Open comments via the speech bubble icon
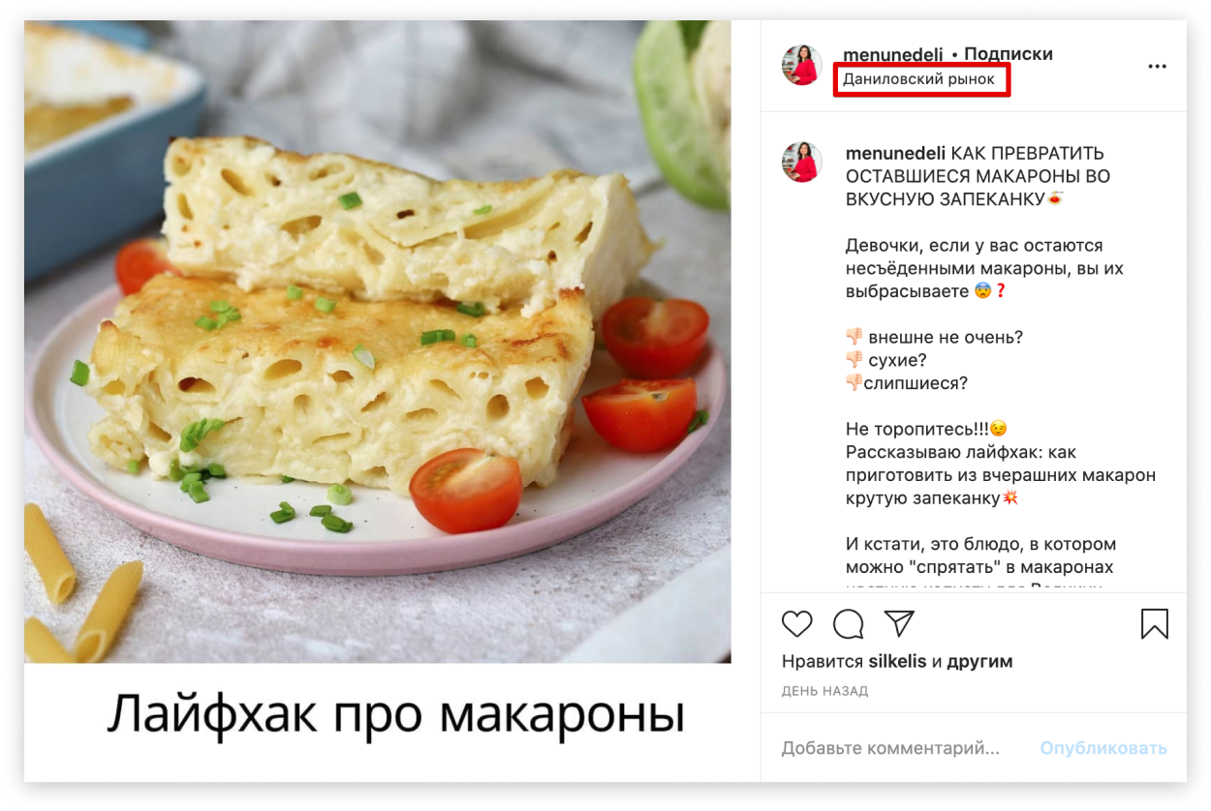 pyautogui.click(x=848, y=624)
